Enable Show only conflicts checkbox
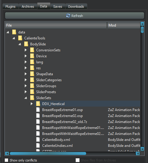This screenshot has width=148, height=163. pyautogui.click(x=7, y=160)
